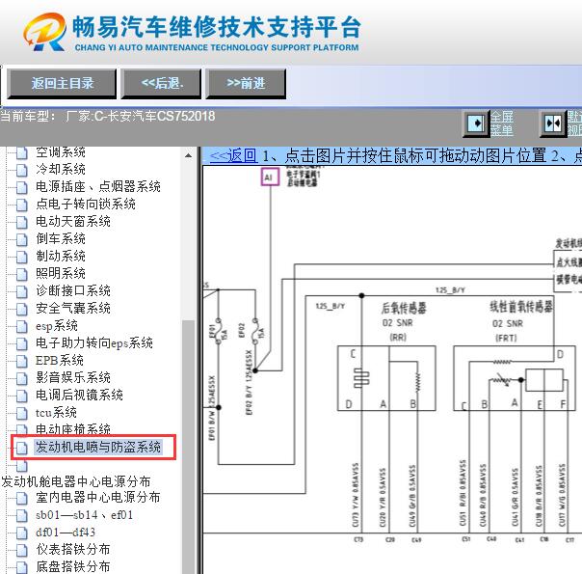Screen dimensions: 582x574
Task: Click document icon beside 电调后视镜系统
Action: tap(22, 396)
